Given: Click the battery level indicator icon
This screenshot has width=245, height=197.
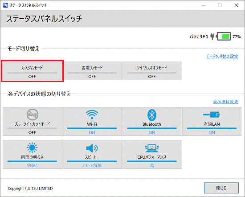Looking at the screenshot, I should pos(224,37).
